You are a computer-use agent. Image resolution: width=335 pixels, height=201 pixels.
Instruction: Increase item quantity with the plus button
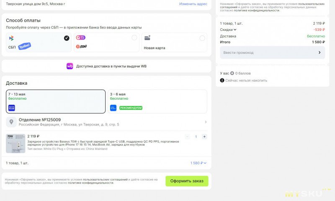204,137
